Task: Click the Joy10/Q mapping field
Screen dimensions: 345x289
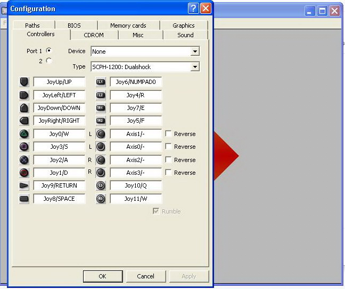Action: (x=136, y=185)
